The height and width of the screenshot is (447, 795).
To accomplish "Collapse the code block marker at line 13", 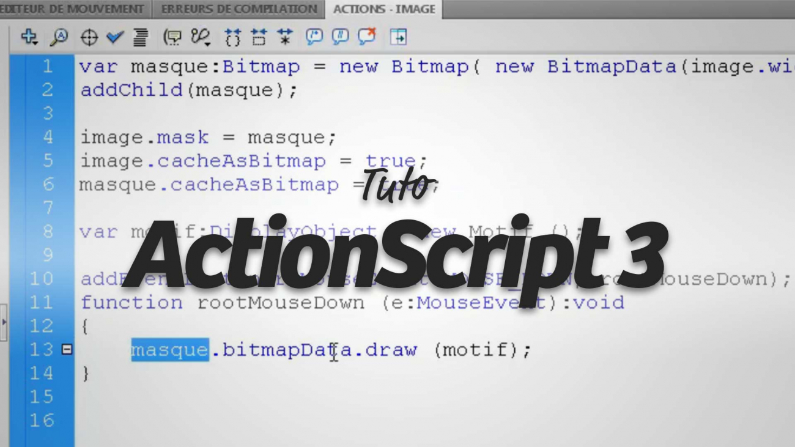I will click(x=66, y=350).
